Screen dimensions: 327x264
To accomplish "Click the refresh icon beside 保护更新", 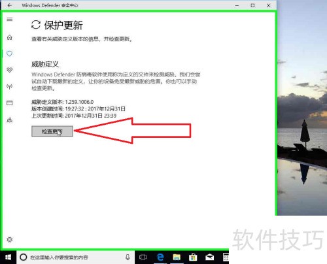I will tap(36, 25).
